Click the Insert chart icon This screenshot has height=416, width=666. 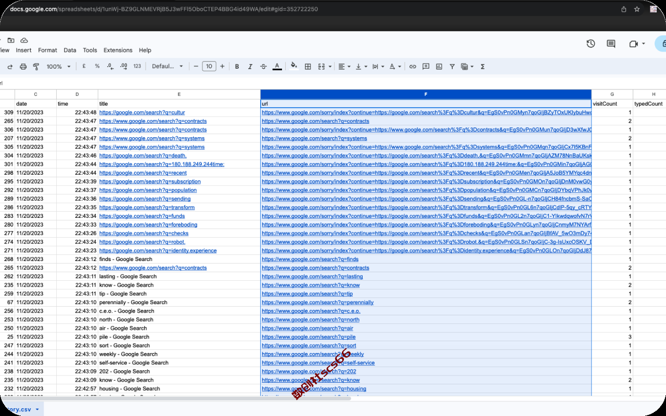[x=439, y=67]
